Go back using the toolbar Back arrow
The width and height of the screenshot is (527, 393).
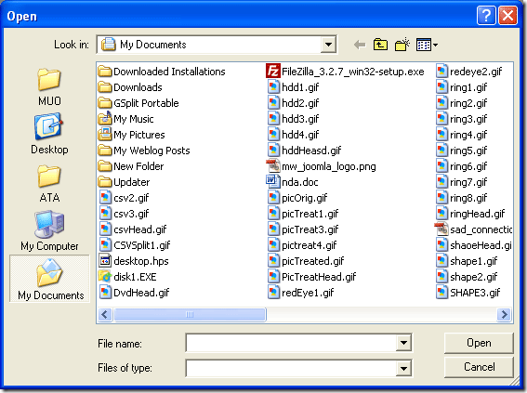coord(360,45)
